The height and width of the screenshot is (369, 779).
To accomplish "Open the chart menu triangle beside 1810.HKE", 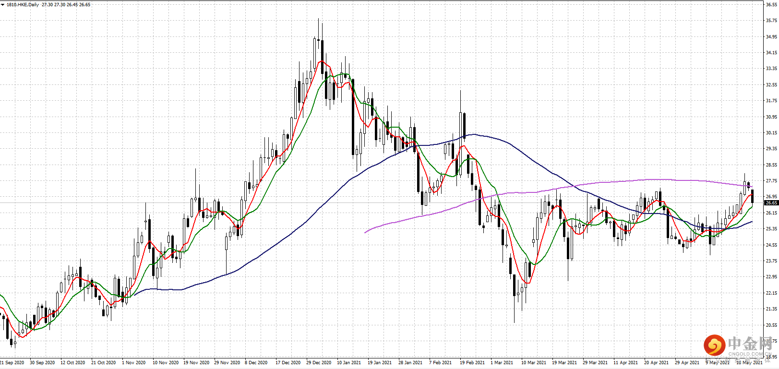I will (3, 5).
